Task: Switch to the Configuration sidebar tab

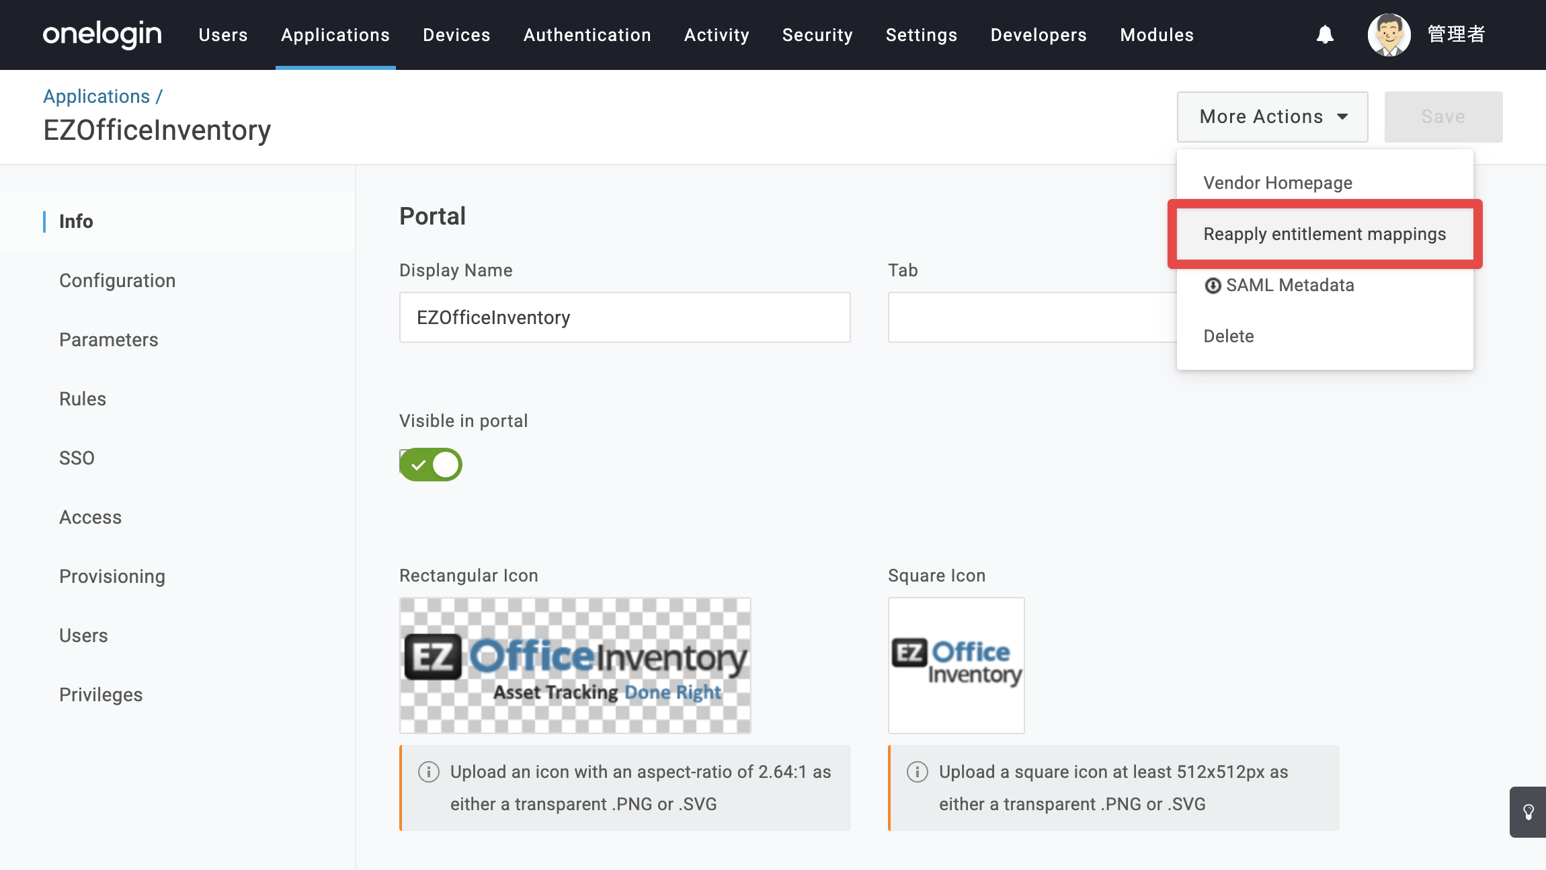Action: click(x=177, y=280)
